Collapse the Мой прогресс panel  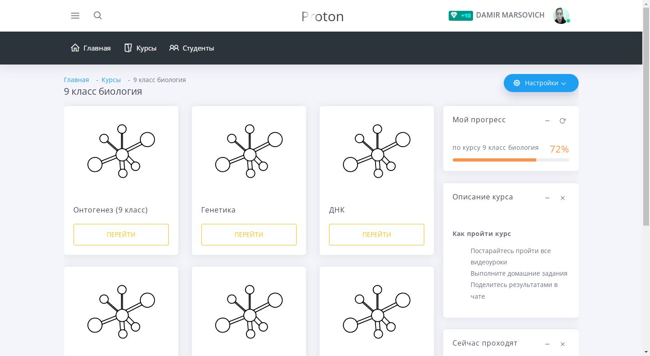547,121
